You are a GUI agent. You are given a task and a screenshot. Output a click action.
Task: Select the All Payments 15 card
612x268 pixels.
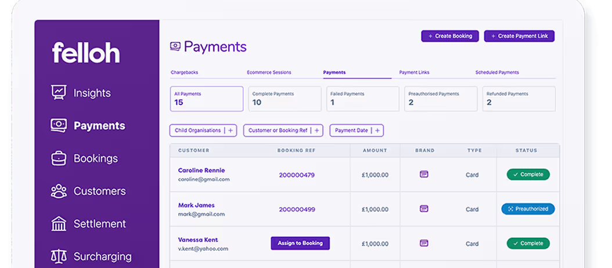(207, 99)
